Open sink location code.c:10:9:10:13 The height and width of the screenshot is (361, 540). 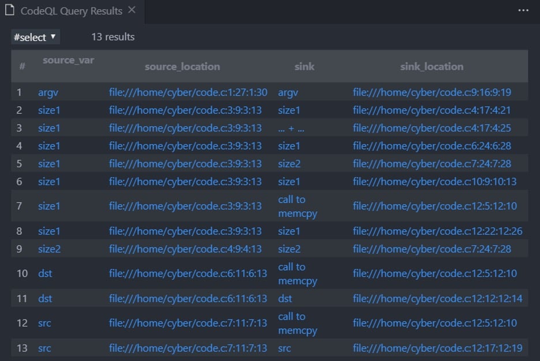coord(434,182)
